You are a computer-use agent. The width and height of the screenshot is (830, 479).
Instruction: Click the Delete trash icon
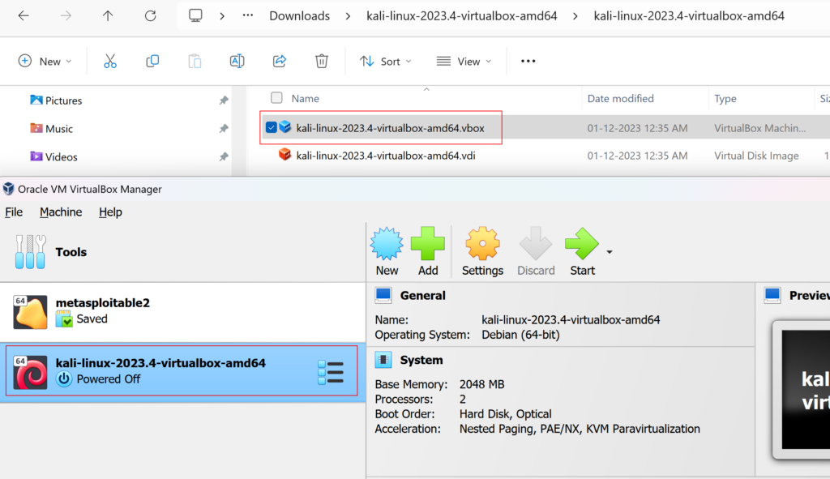click(x=321, y=62)
